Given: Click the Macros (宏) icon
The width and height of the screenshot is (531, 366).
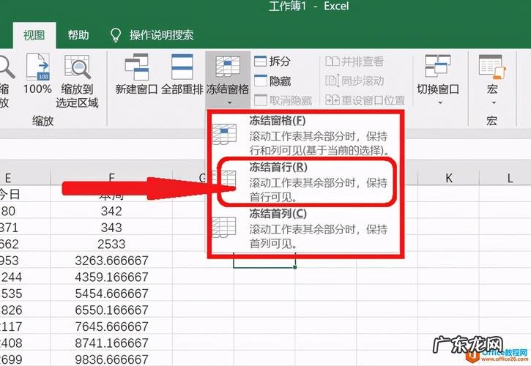Looking at the screenshot, I should (491, 68).
